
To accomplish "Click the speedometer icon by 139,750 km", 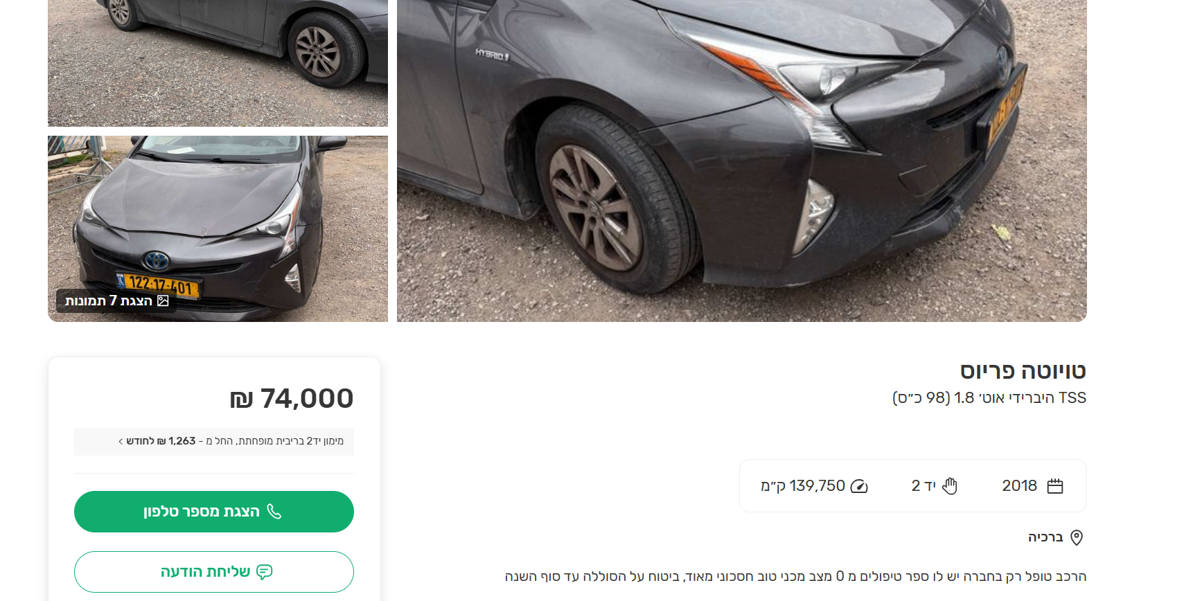I will [859, 486].
